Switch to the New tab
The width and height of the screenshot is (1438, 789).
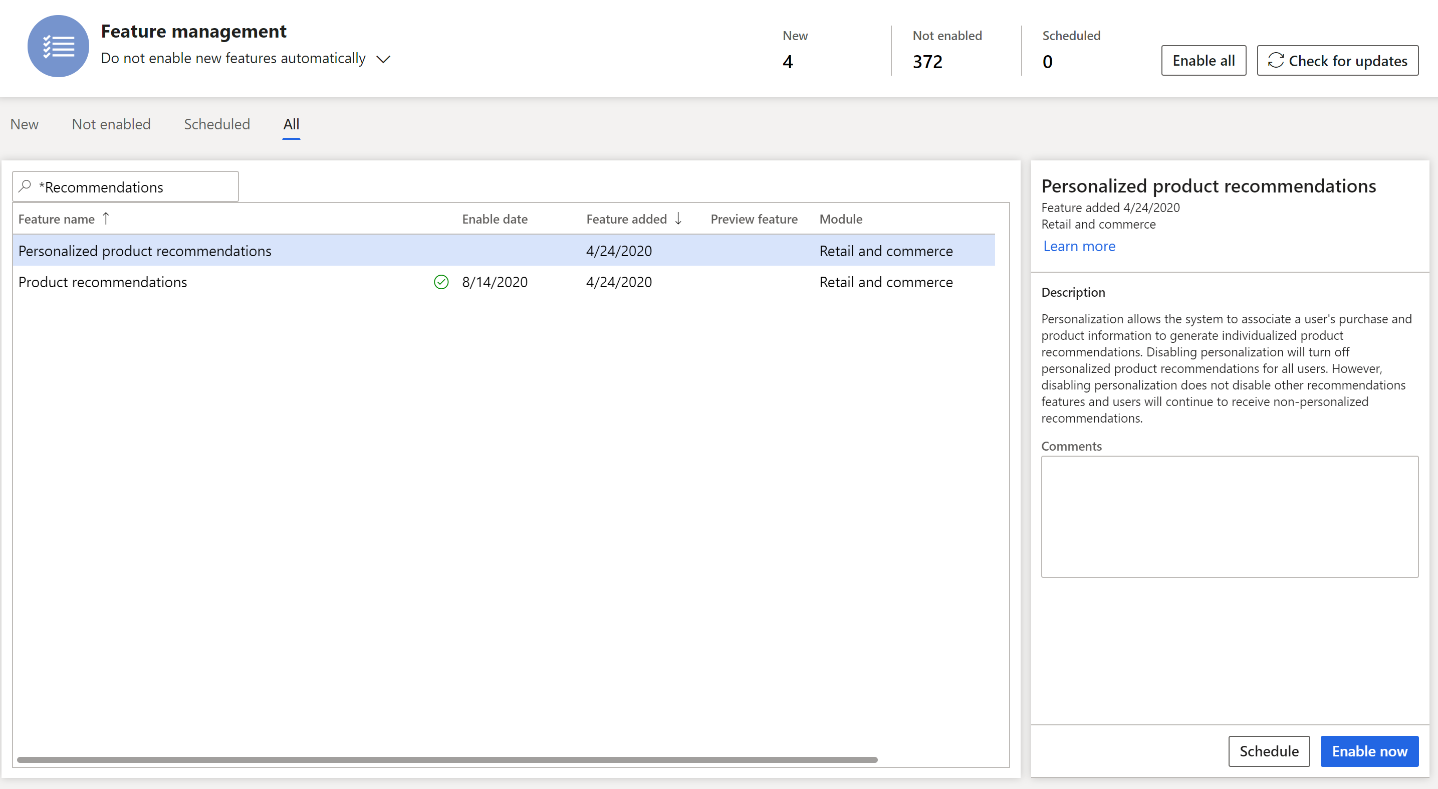(x=24, y=123)
